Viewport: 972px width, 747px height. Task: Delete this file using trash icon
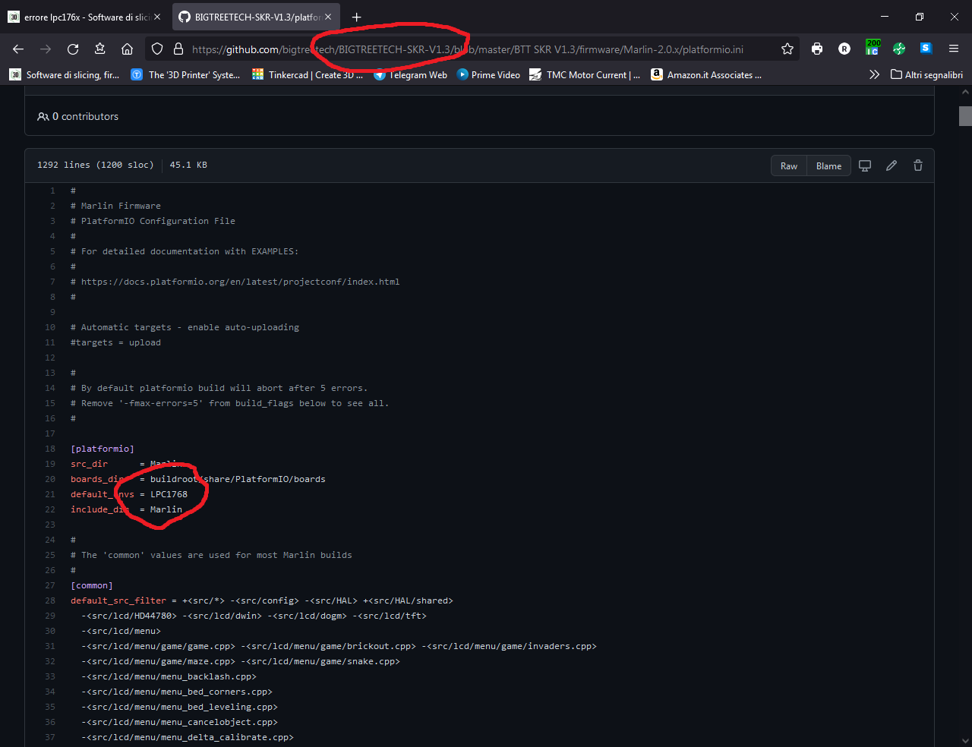pos(918,165)
